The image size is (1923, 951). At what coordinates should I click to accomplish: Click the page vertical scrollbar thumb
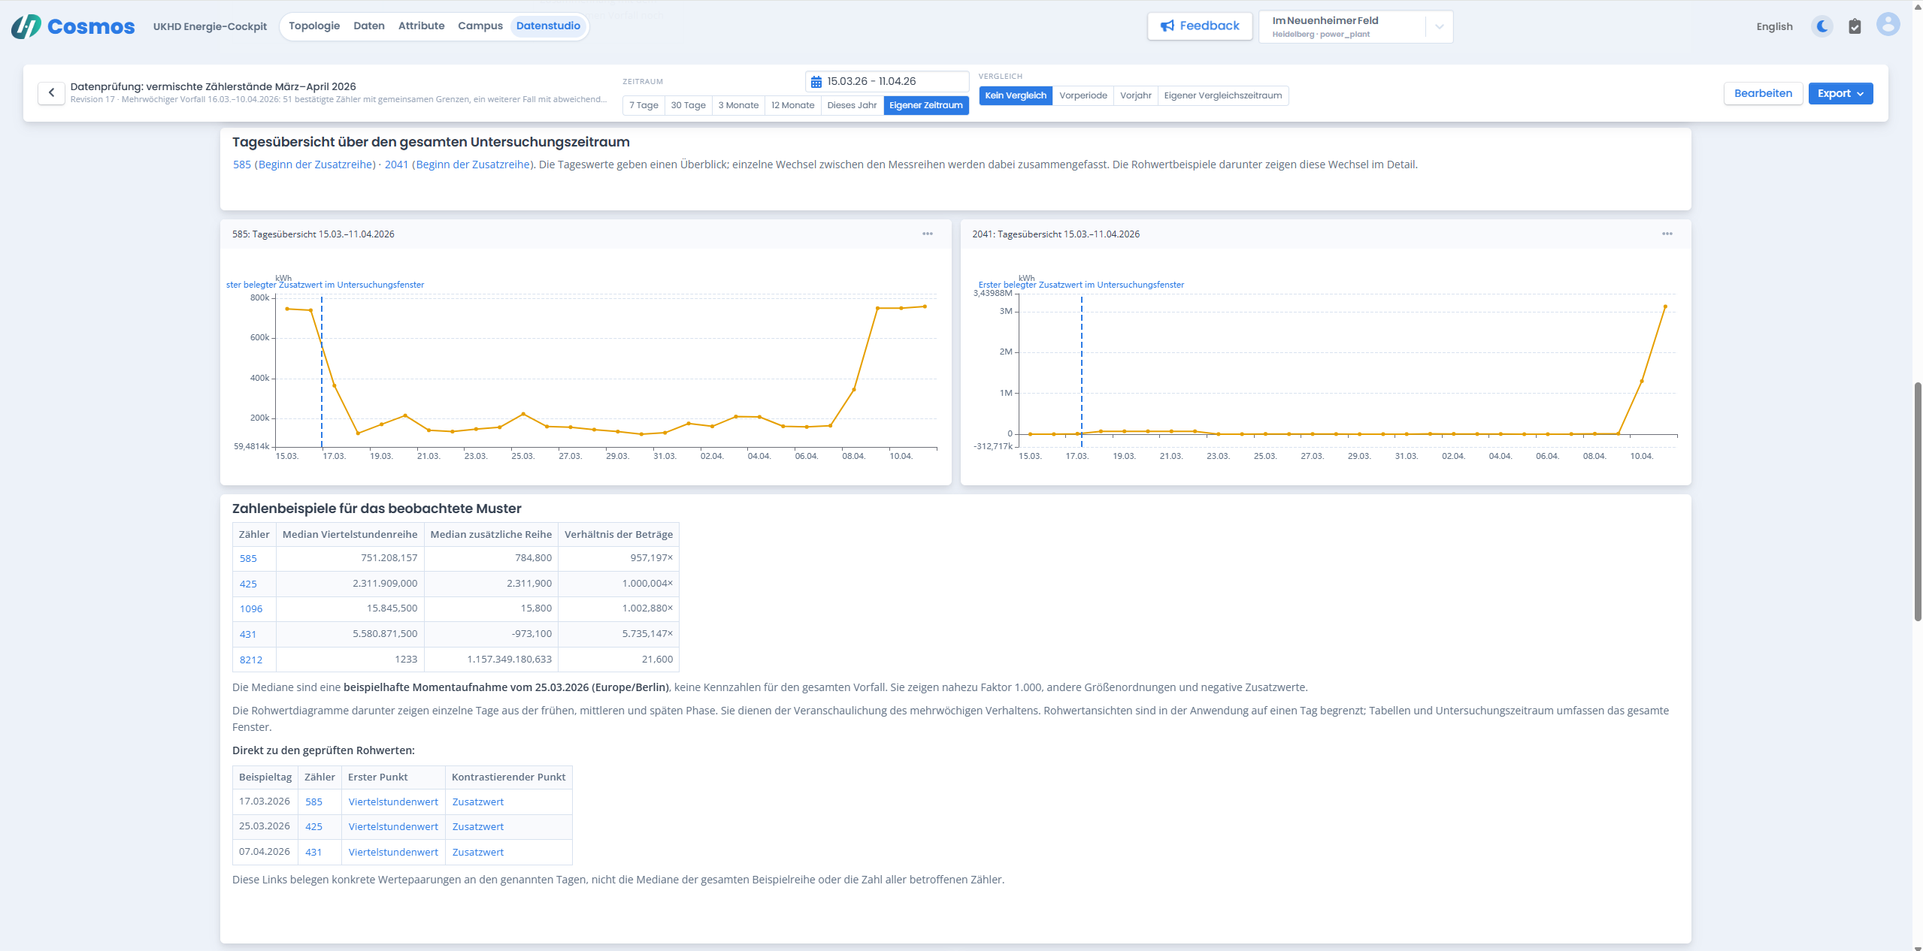(x=1917, y=501)
